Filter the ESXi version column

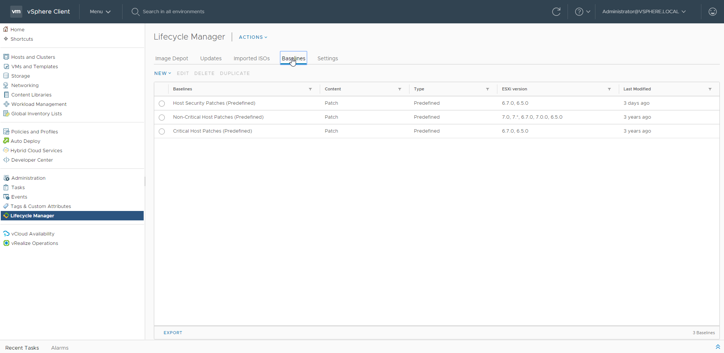click(x=609, y=89)
